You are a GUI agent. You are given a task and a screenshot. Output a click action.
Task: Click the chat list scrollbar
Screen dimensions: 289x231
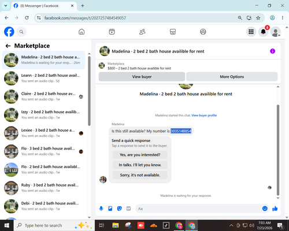click(x=89, y=91)
